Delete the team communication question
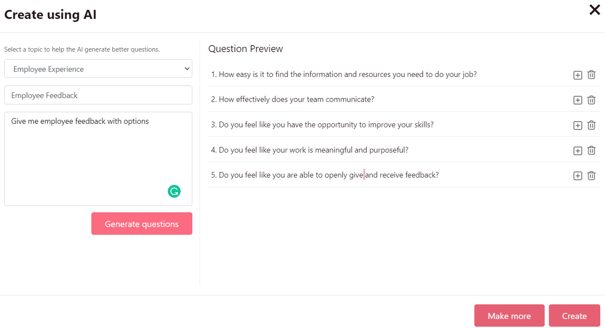 click(591, 100)
